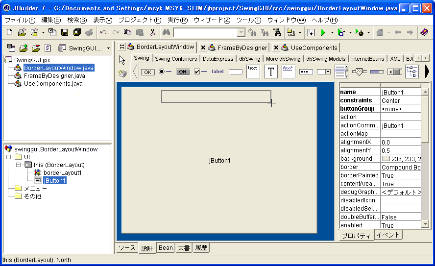Screen dimensions: 435x266
Task: Open the ウィザード menu
Action: 212,20
